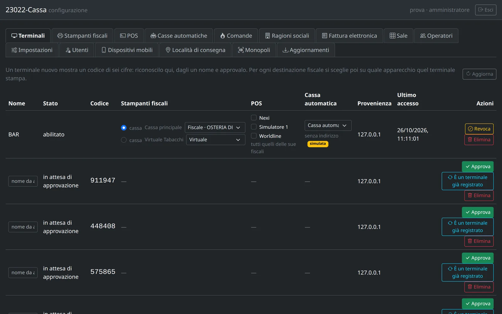Click the table grid icon on Sale tab

point(393,36)
